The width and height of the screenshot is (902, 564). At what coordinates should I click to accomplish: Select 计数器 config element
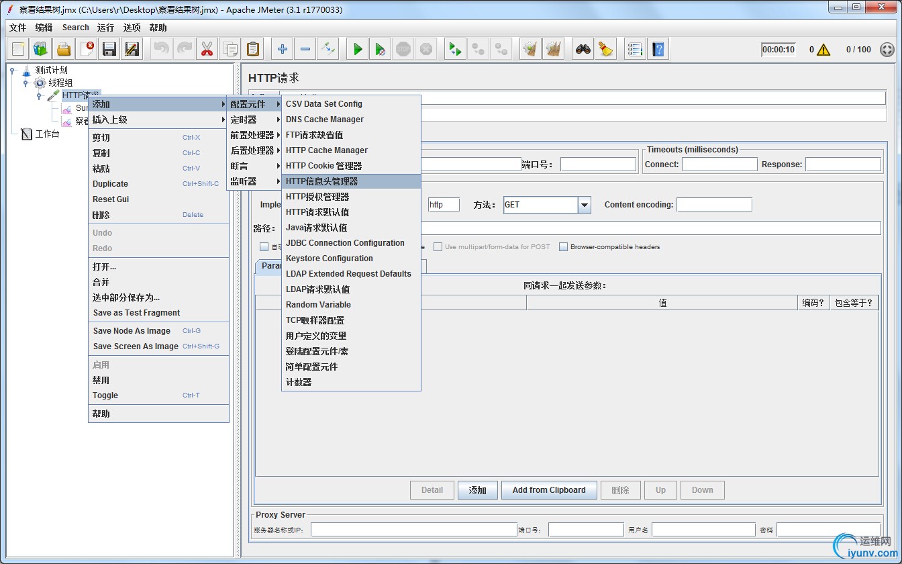[351, 382]
